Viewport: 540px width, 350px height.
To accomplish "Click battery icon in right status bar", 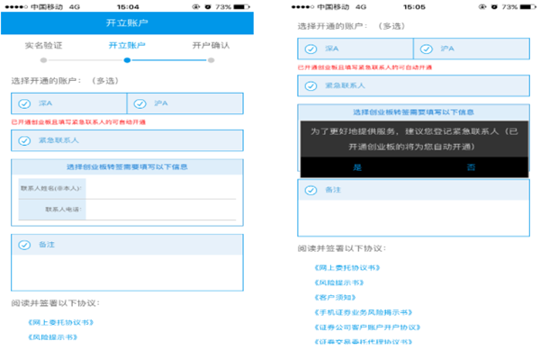I will point(528,6).
